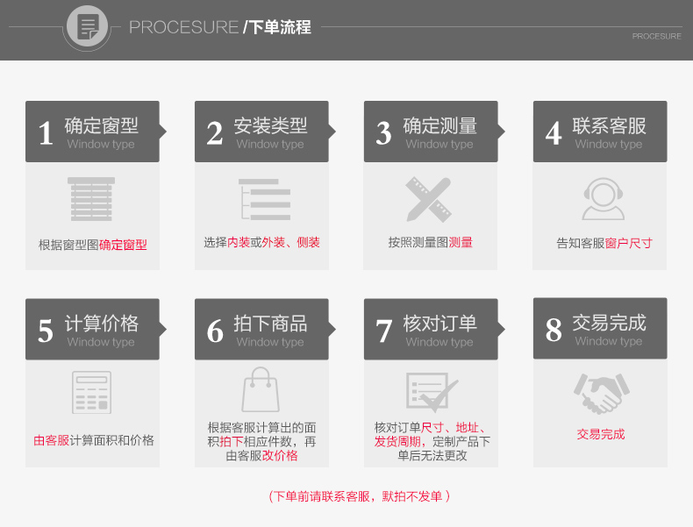Click the step 6 description starting 根据客服计算出的面
This screenshot has height=527, width=693.
(x=261, y=441)
